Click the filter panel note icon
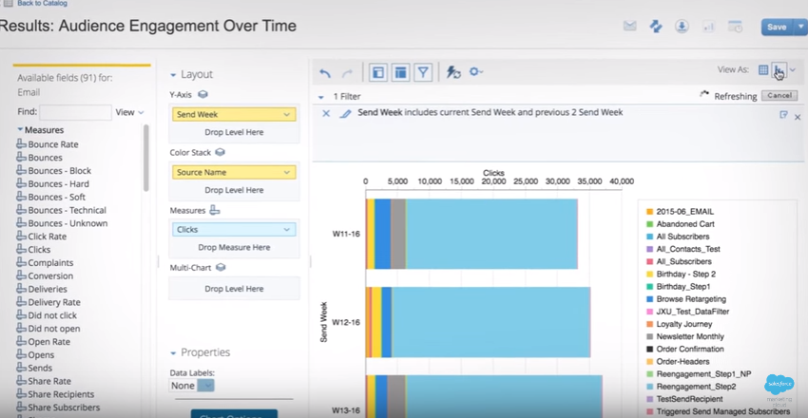 pyautogui.click(x=784, y=115)
